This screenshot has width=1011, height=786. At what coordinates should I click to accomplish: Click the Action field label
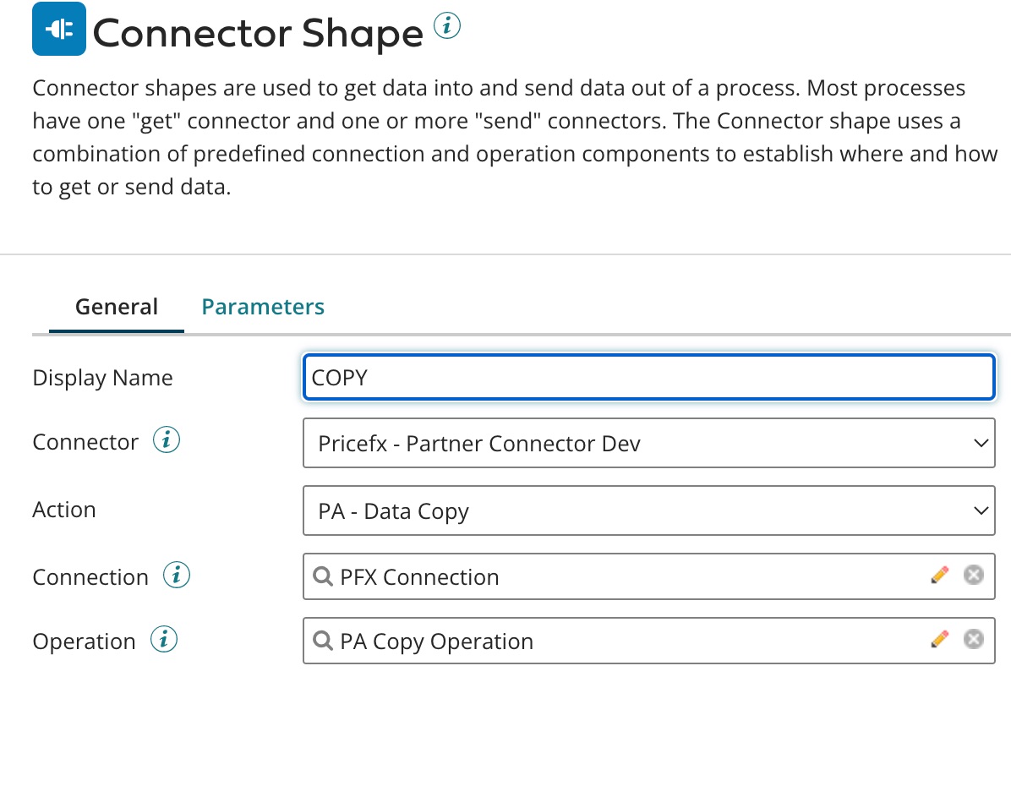click(64, 510)
